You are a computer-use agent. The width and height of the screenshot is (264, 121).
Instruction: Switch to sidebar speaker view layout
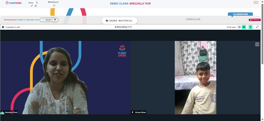click(x=239, y=27)
